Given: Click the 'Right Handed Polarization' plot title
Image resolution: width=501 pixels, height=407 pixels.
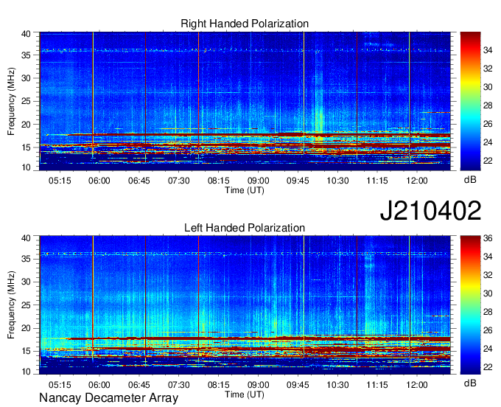Looking at the screenshot, I should pos(245,24).
